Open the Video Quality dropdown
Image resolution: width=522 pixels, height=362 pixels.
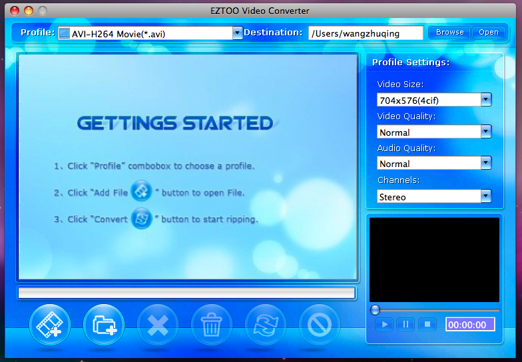[x=485, y=132]
